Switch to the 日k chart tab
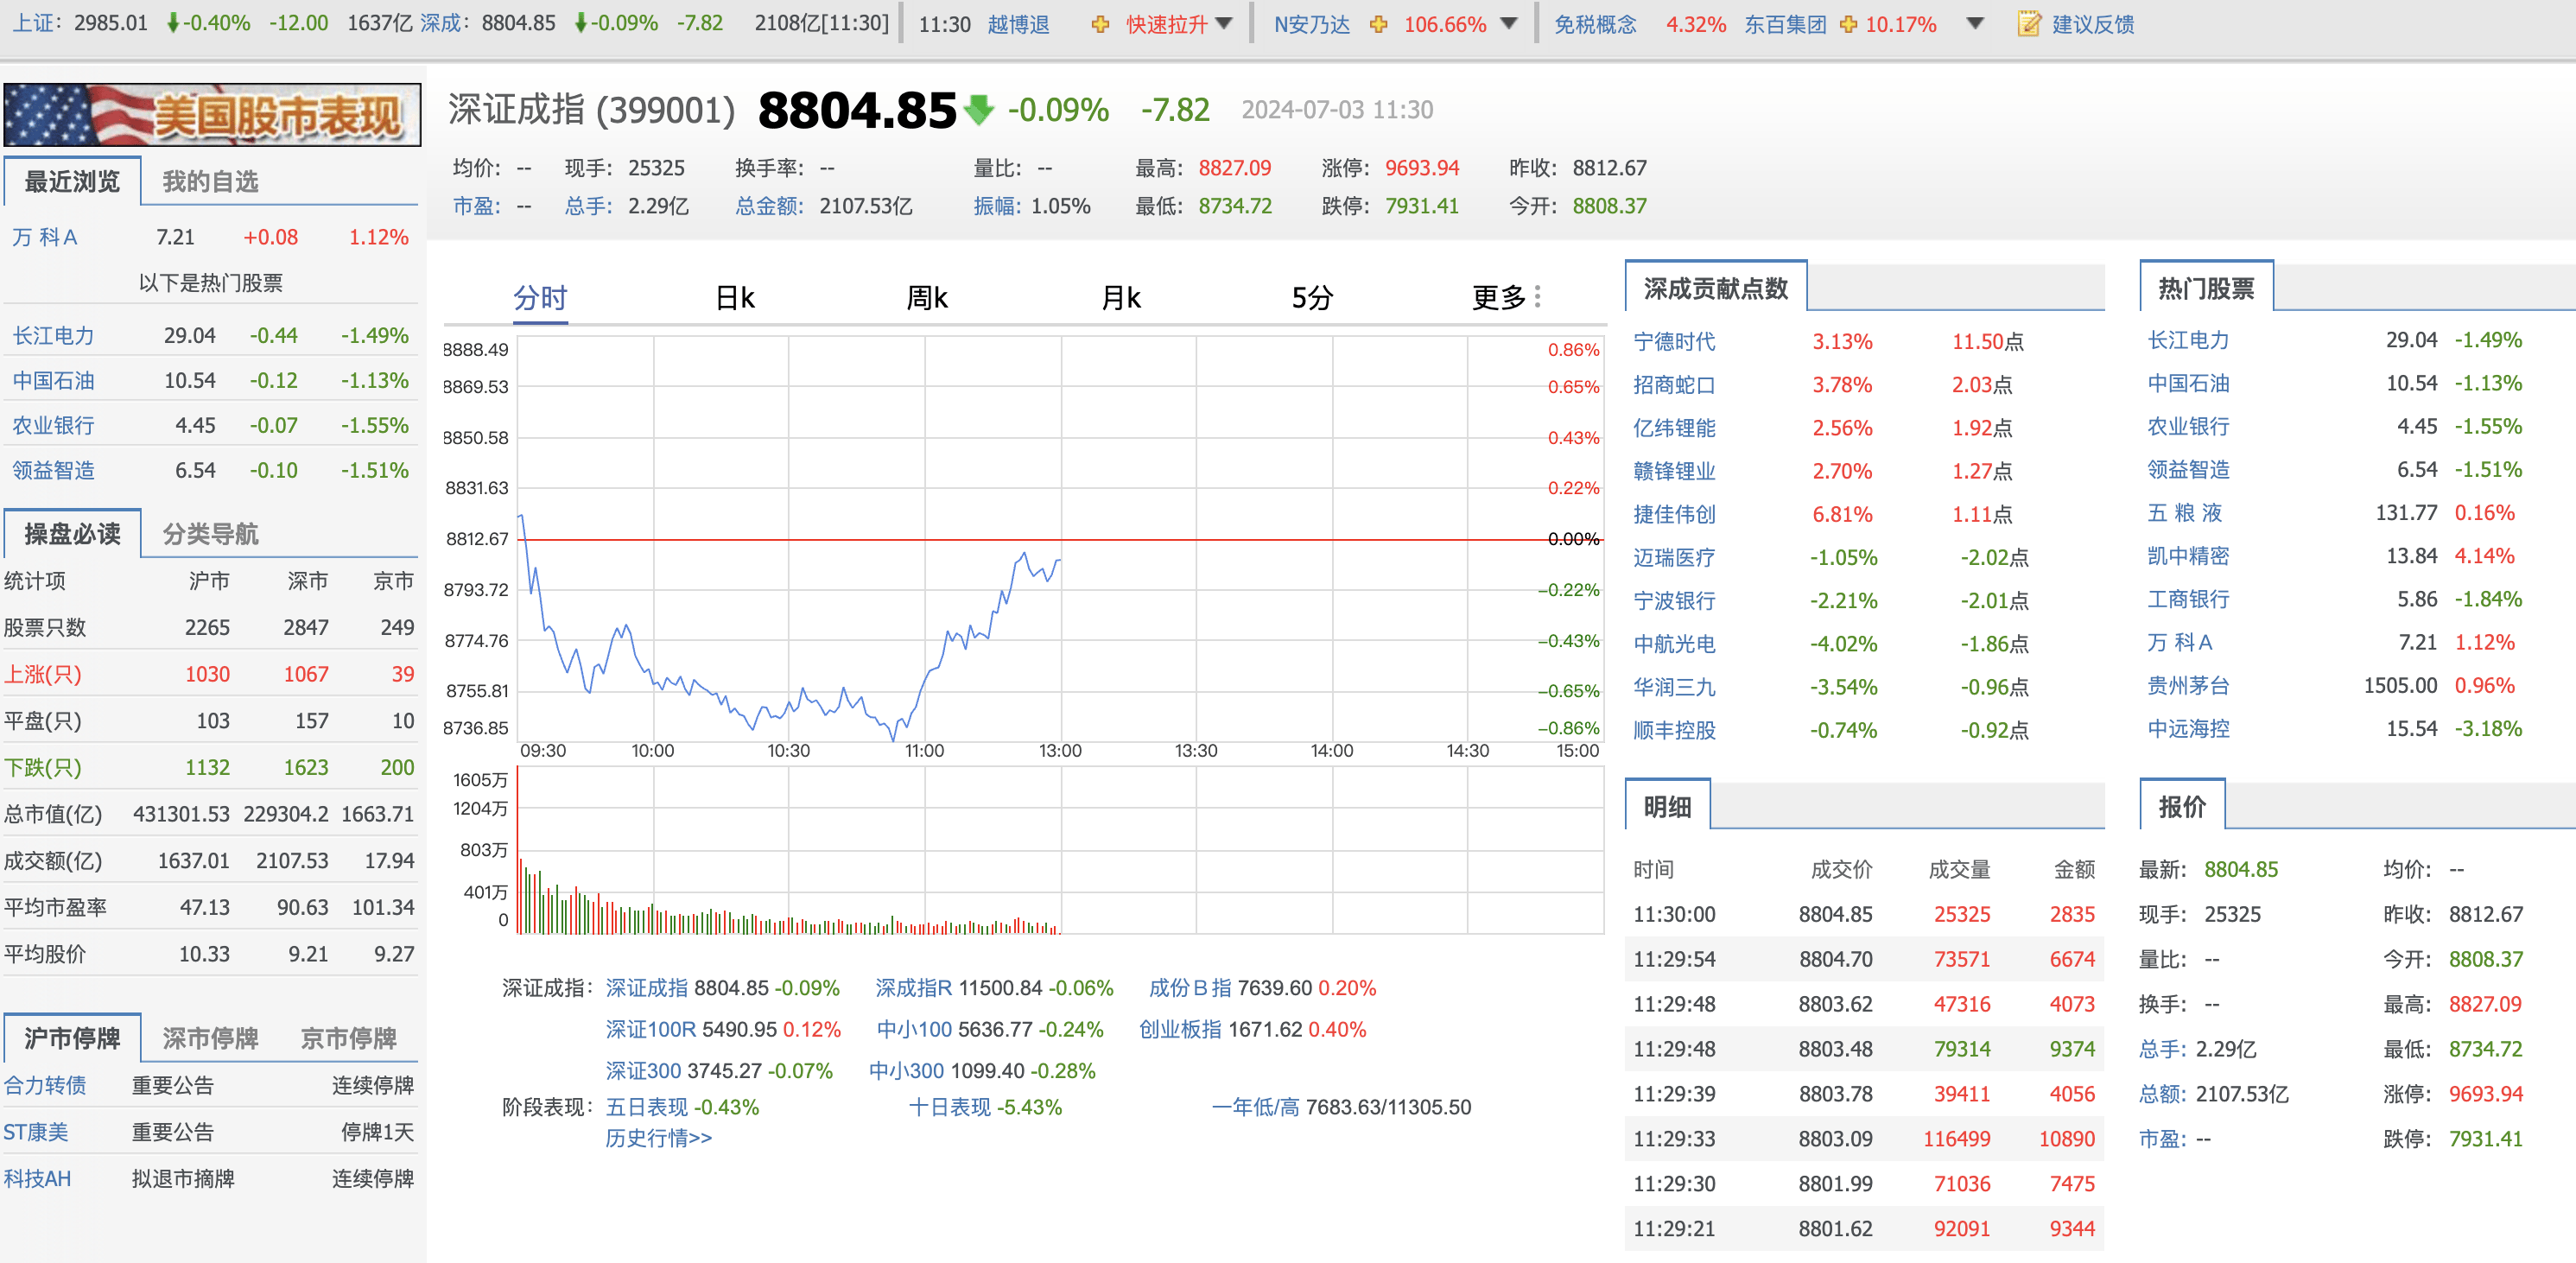Screen dimensions: 2576x1263 736,297
